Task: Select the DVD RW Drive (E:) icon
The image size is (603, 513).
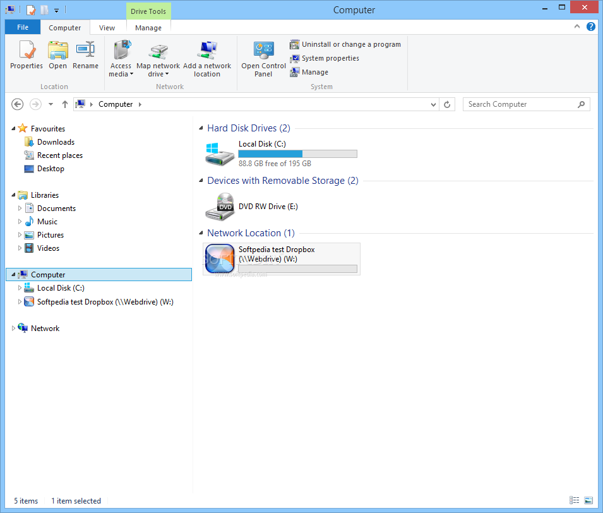Action: (220, 207)
